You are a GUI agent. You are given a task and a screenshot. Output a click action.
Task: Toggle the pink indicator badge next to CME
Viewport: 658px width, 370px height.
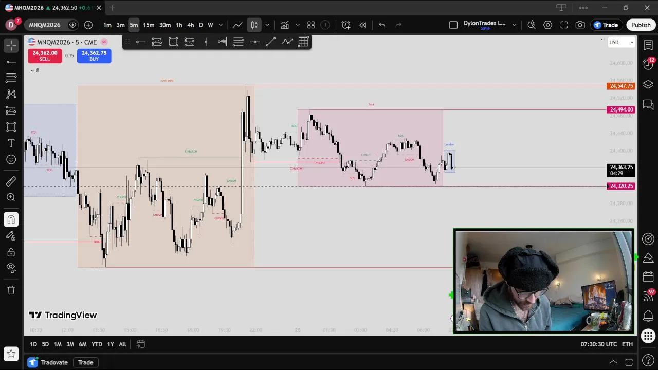tap(104, 42)
